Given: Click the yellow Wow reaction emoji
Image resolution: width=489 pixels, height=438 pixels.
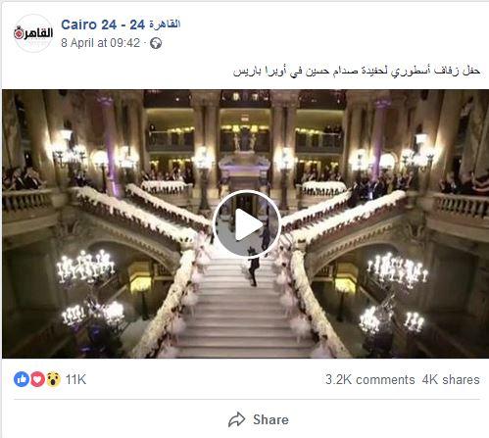Looking at the screenshot, I should click(x=53, y=379).
